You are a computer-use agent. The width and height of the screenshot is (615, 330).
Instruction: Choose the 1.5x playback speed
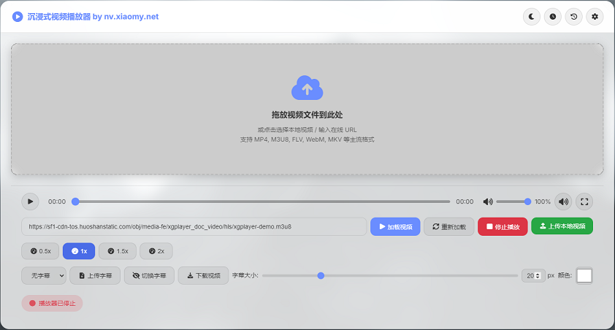click(117, 251)
